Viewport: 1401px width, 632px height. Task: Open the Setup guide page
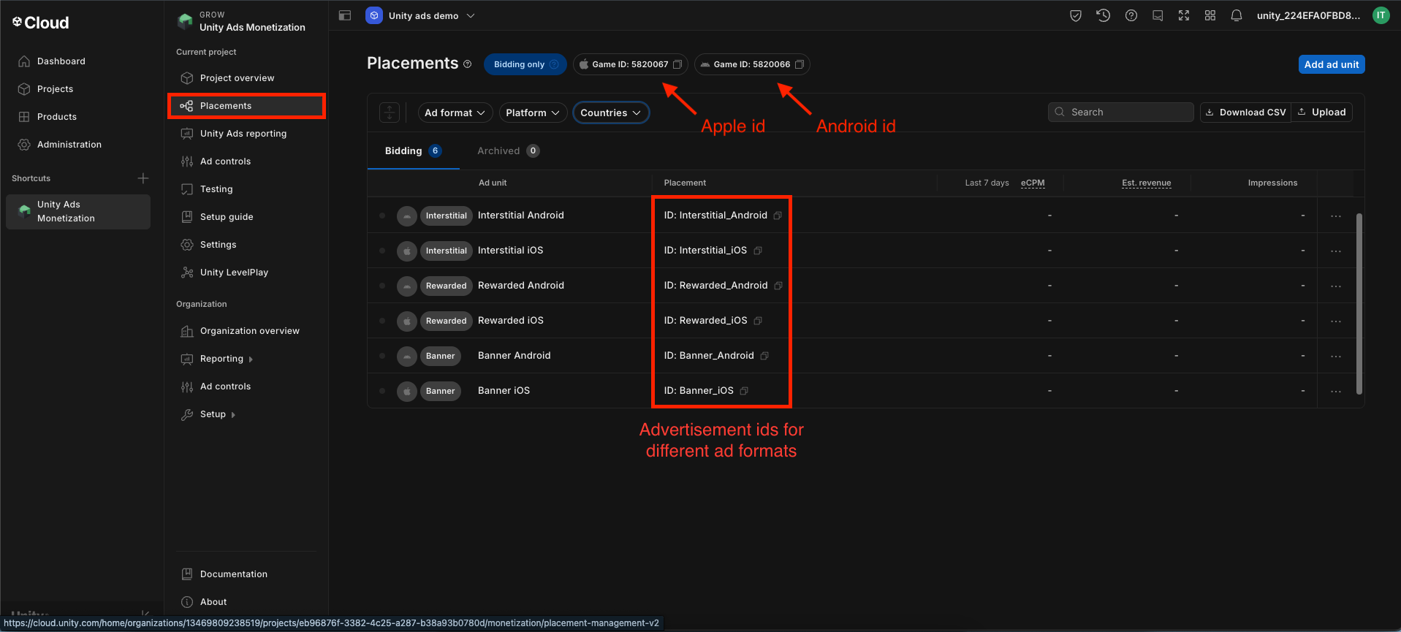[247, 217]
